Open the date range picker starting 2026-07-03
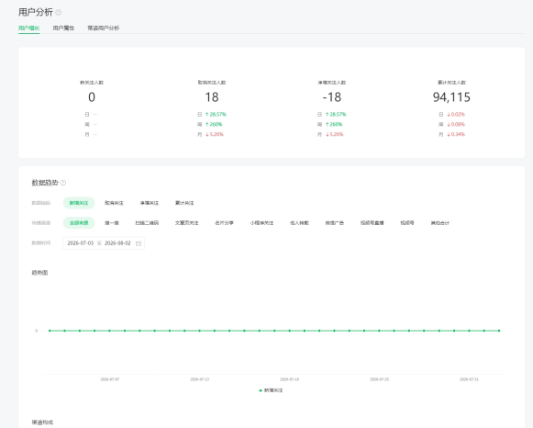The width and height of the screenshot is (533, 428). (x=104, y=243)
